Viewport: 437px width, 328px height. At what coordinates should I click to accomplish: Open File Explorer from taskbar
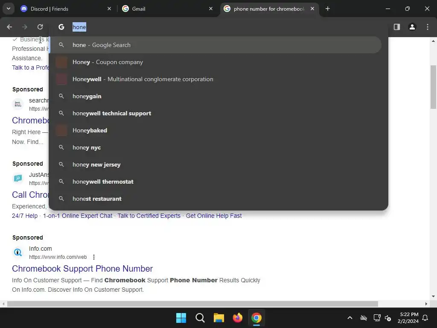tap(219, 318)
